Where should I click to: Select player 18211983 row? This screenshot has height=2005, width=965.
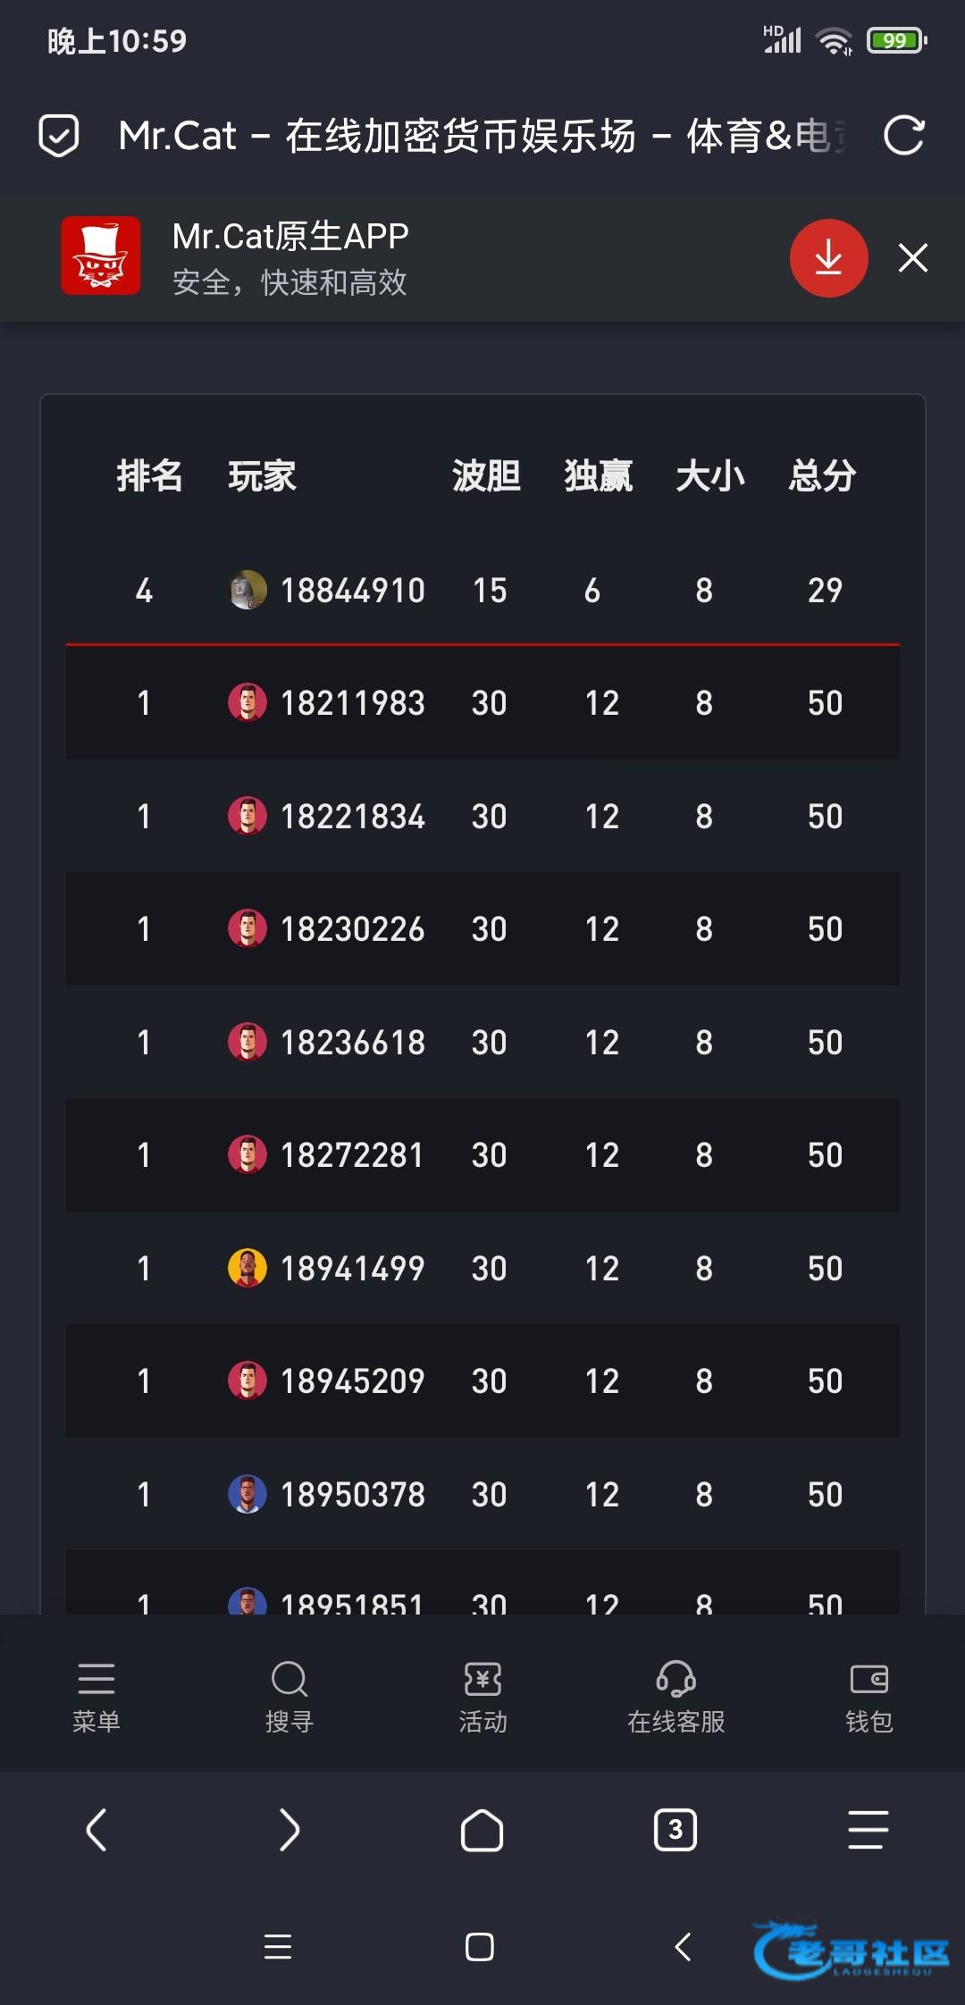click(x=482, y=703)
